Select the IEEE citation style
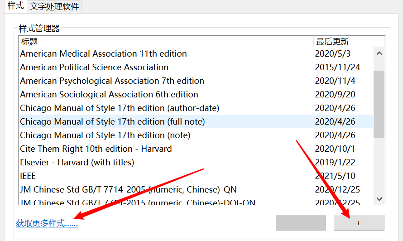The image size is (403, 241). (x=28, y=176)
